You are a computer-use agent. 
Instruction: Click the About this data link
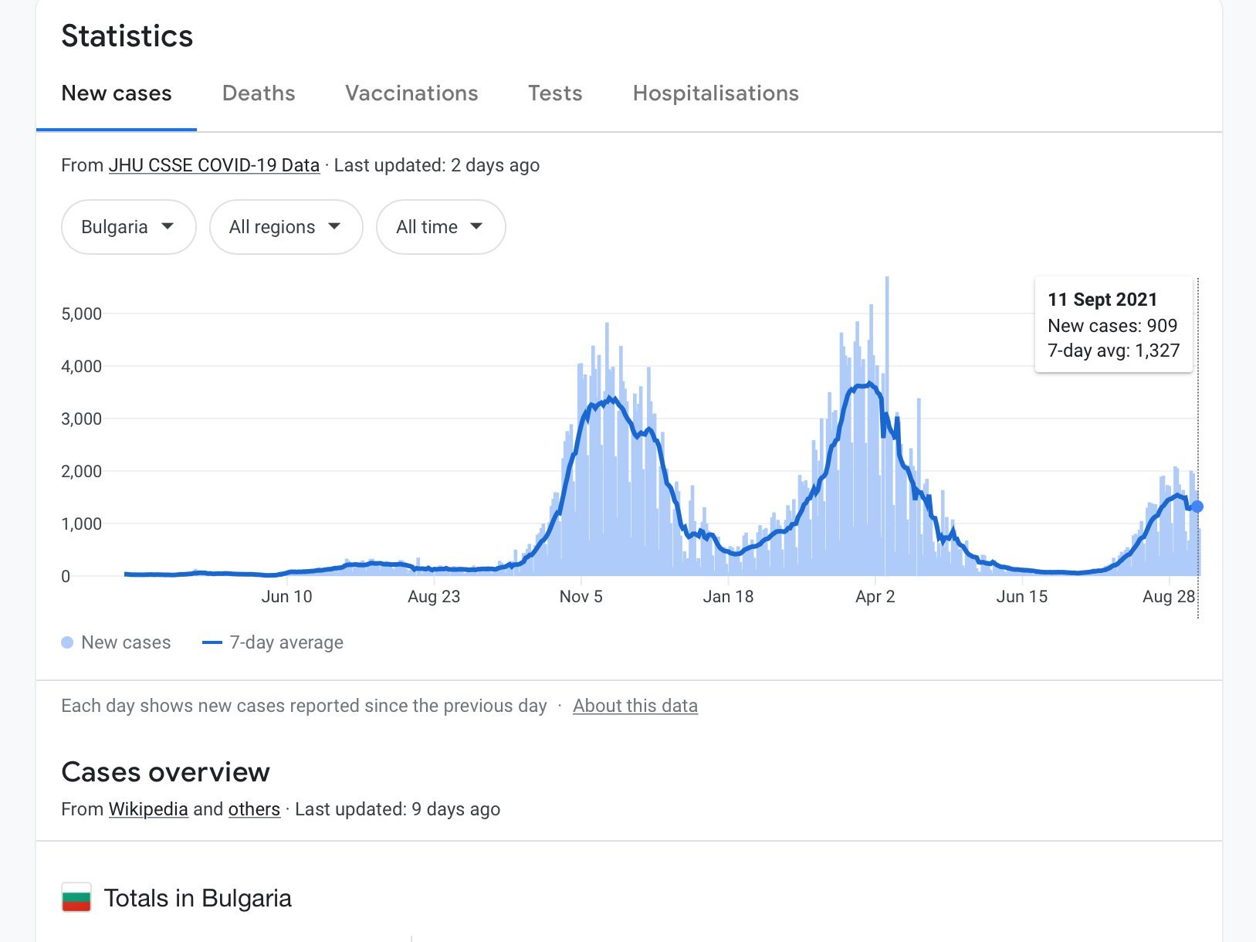pos(635,706)
